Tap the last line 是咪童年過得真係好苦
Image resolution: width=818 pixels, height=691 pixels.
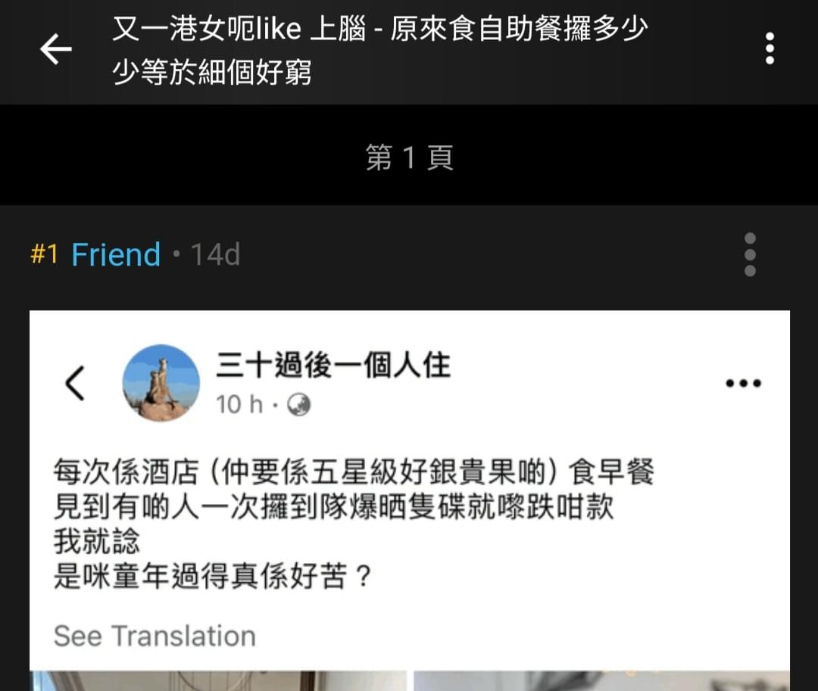[x=212, y=577]
